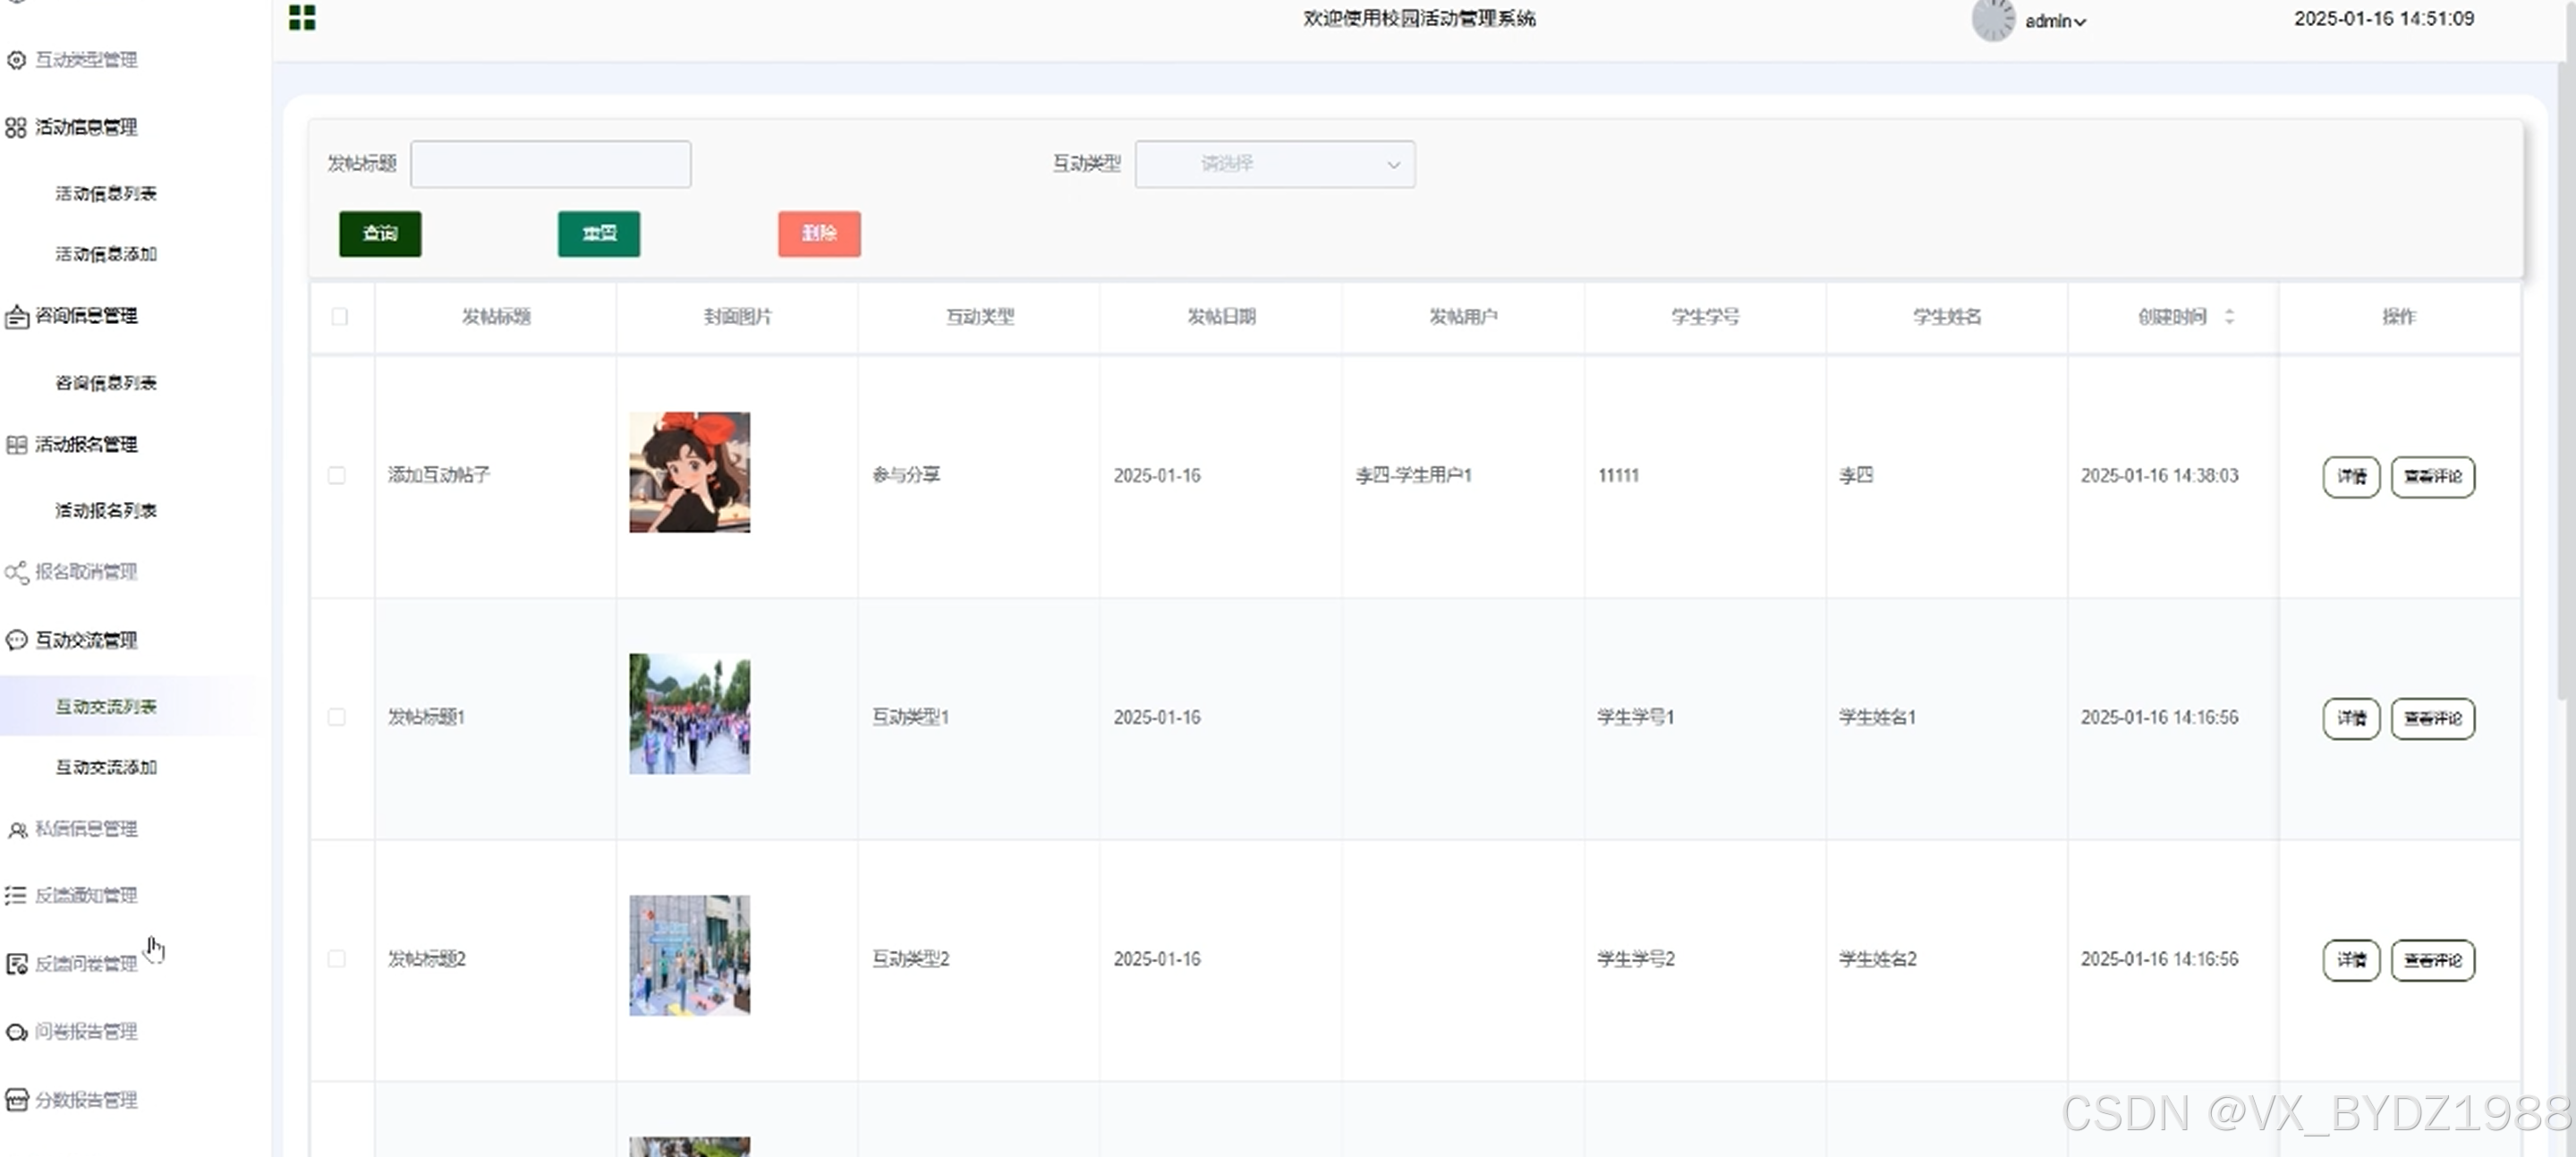Click the 咨询信息管理 sidebar icon
The width and height of the screenshot is (2576, 1157).
coord(16,316)
